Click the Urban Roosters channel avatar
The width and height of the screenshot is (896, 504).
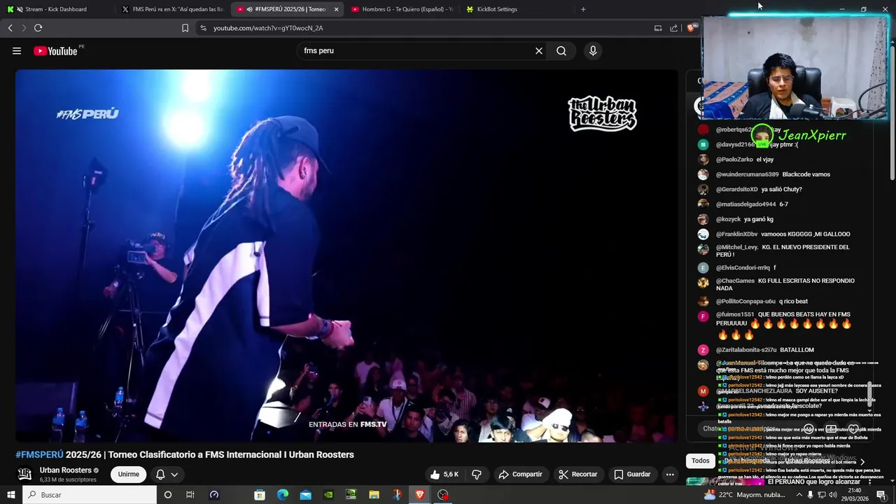point(24,475)
